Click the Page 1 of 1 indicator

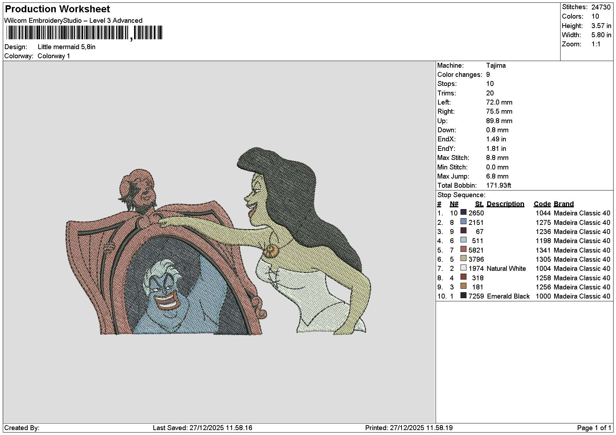594,428
